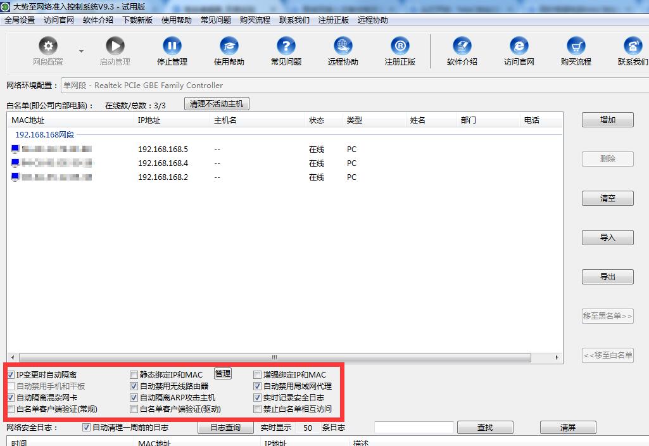Enable 白名单客户端验证(驱动) checkbox

click(x=134, y=409)
